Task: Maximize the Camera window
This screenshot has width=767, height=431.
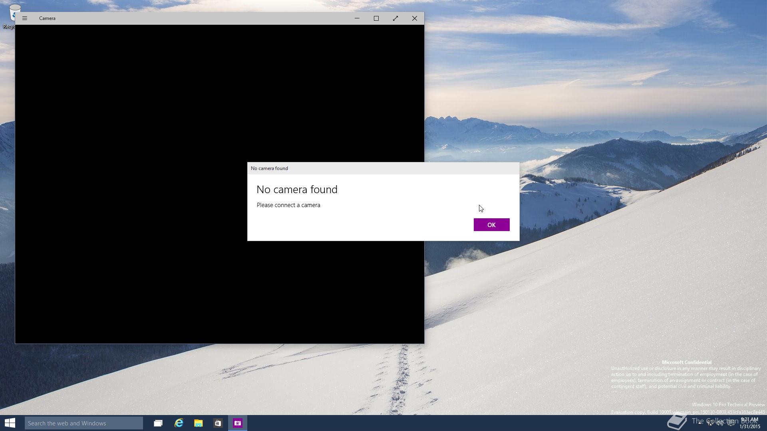Action: 376,18
